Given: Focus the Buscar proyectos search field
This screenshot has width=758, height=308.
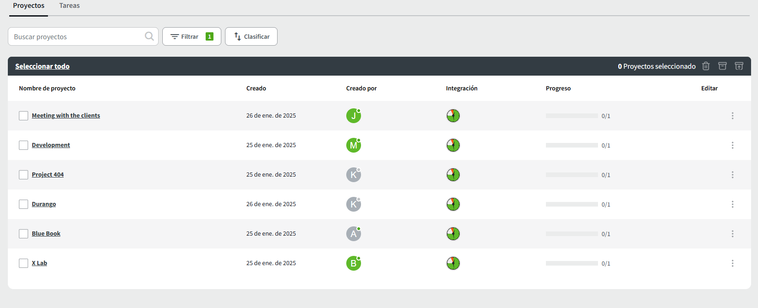Looking at the screenshot, I should pyautogui.click(x=76, y=37).
